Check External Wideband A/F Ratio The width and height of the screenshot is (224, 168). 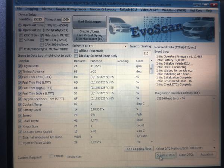tap(20, 137)
